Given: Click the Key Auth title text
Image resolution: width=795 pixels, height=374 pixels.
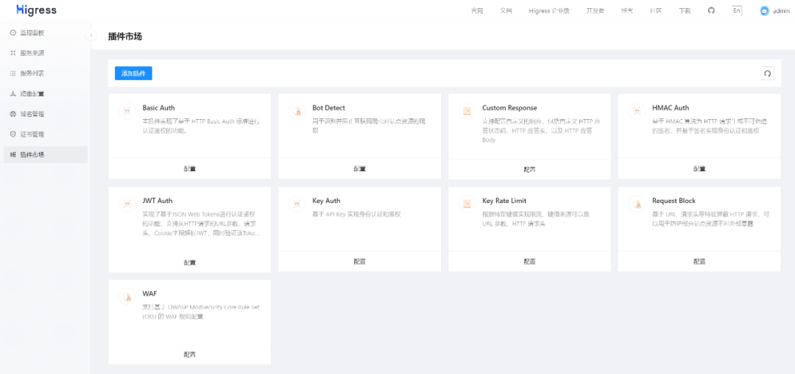Looking at the screenshot, I should 326,201.
